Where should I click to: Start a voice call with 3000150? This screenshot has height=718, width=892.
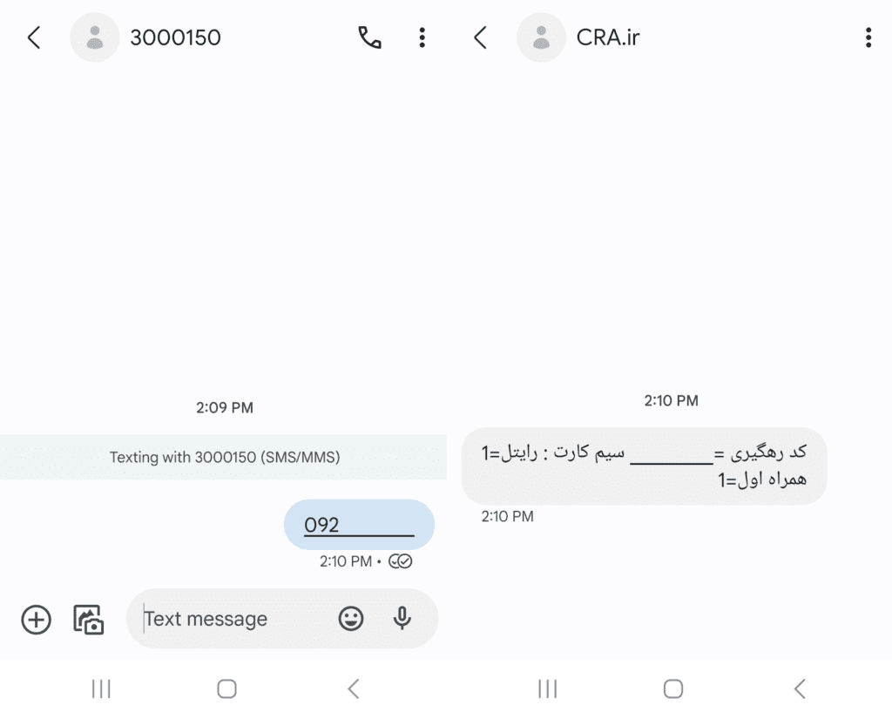369,37
